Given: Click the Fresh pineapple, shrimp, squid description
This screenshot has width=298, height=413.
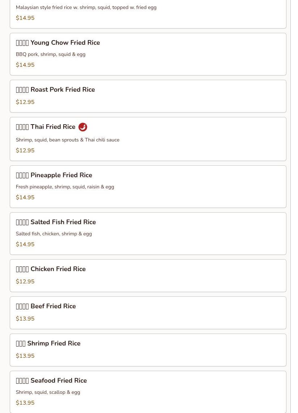Looking at the screenshot, I should coord(65,187).
